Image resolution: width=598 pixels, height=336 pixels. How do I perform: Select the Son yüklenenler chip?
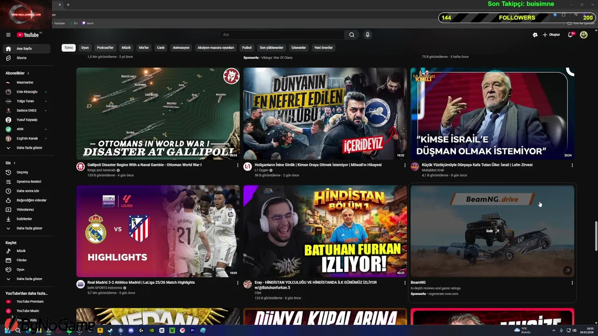point(271,48)
